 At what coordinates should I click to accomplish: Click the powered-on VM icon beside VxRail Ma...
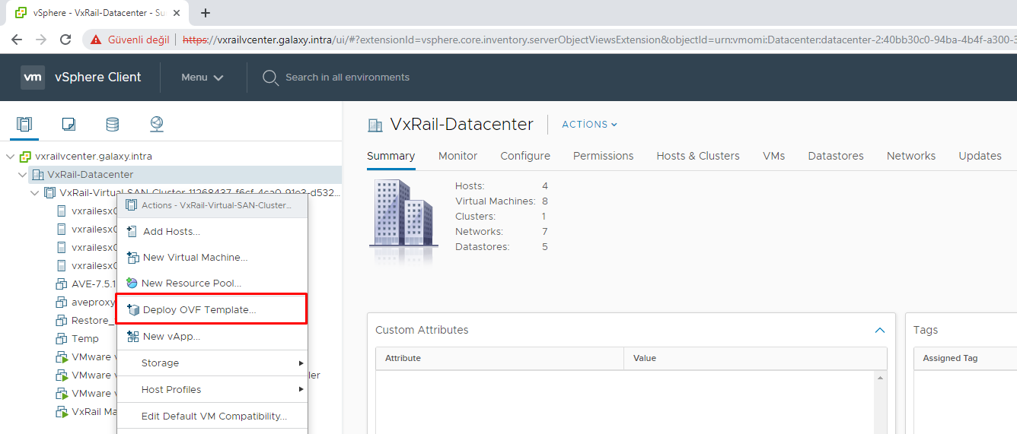62,412
